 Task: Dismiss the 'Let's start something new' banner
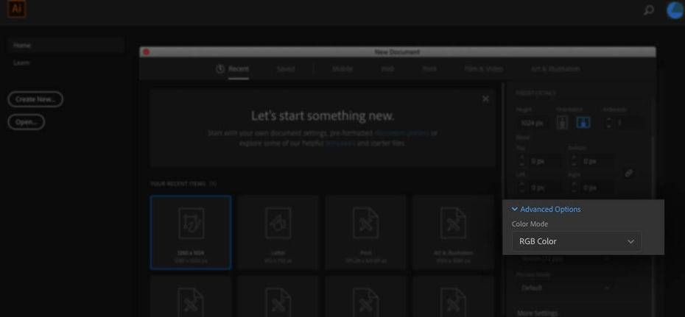[485, 99]
